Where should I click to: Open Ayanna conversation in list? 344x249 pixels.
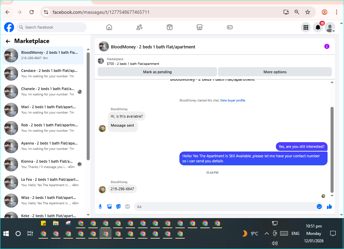[x=43, y=146]
